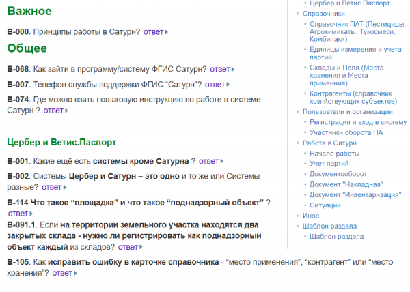Viewport: 410px width, 292px height.
Task: Expand the answer for question B-074
Action: 55,111
